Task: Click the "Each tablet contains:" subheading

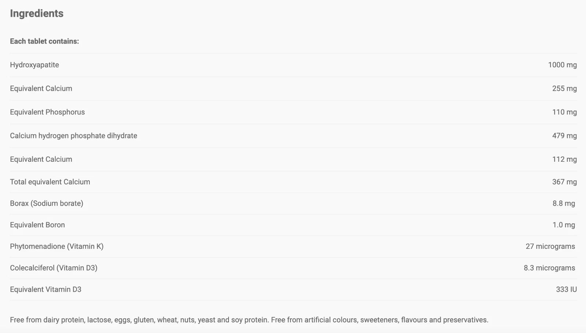Action: (44, 41)
